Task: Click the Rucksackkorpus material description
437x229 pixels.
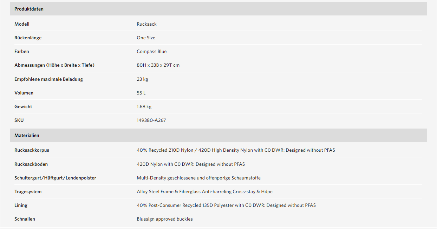Action: coord(236,150)
